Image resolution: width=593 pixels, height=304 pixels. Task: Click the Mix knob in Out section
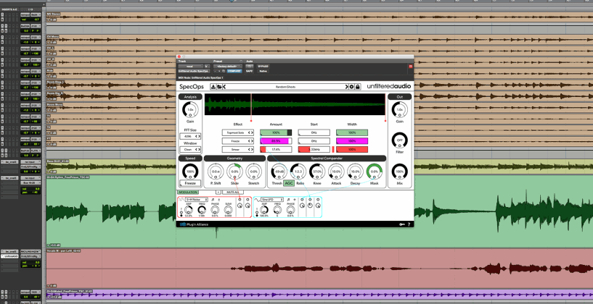click(399, 172)
